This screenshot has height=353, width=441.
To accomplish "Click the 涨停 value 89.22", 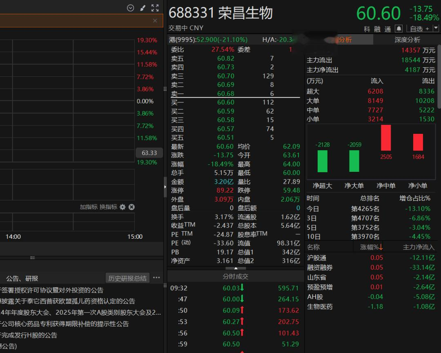I will coord(225,191).
